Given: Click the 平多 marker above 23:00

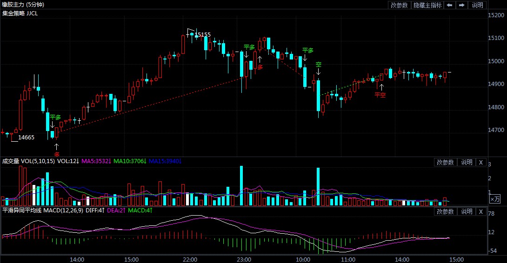Looking at the screenshot, I should 249,47.
